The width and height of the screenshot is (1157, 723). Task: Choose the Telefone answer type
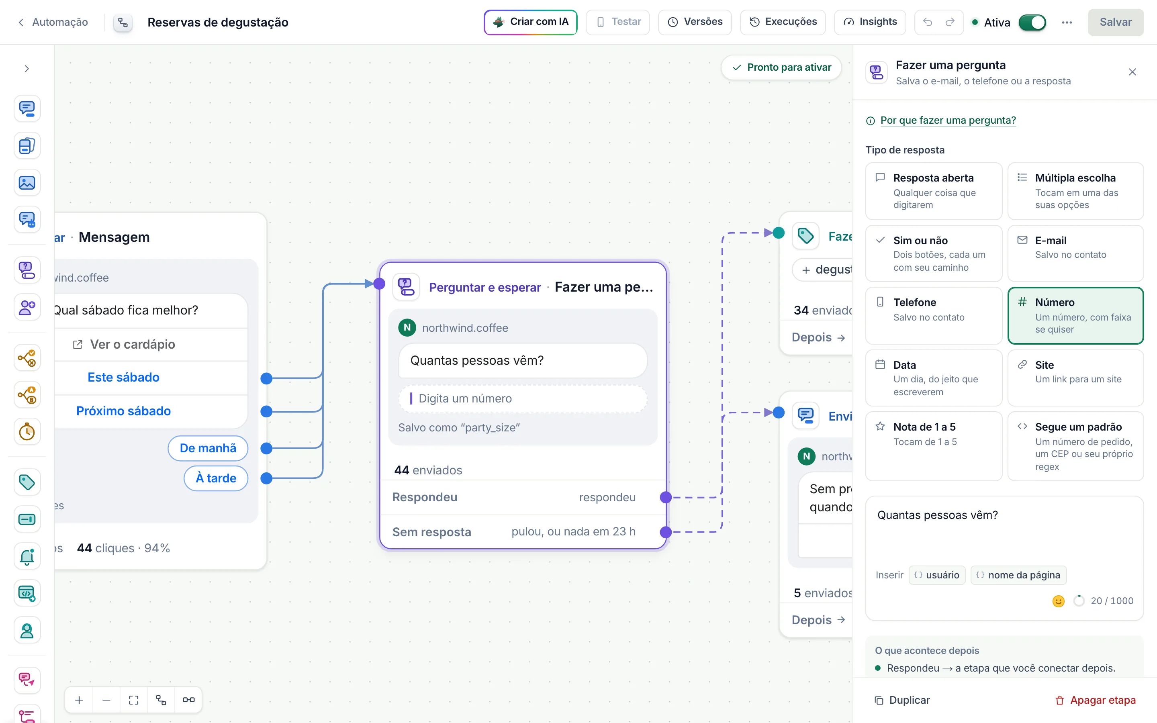click(x=933, y=316)
